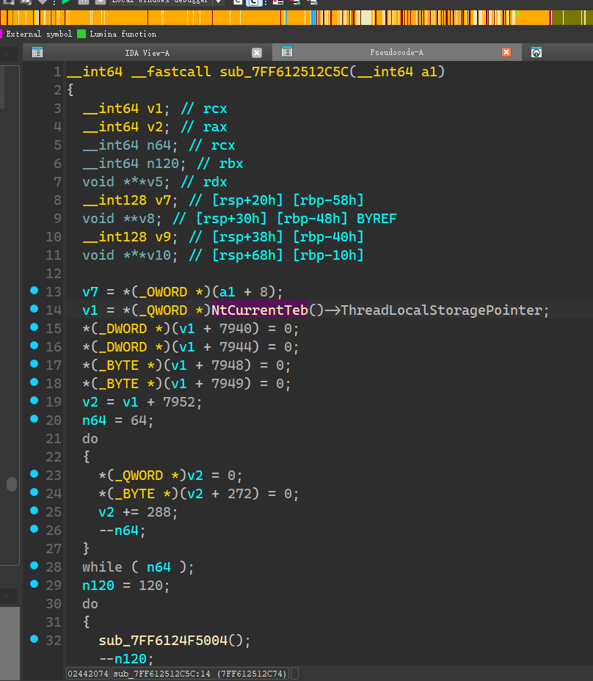Toggle breakpoint dot on line 29

coord(34,584)
